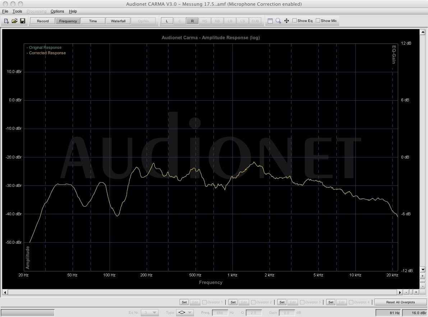Select the C channel toggle
The height and width of the screenshot is (317, 428).
[x=180, y=21]
